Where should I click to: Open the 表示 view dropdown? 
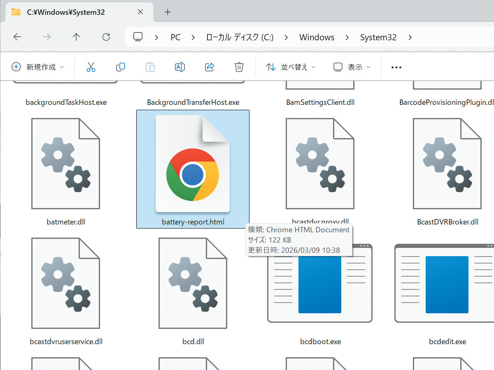click(352, 67)
